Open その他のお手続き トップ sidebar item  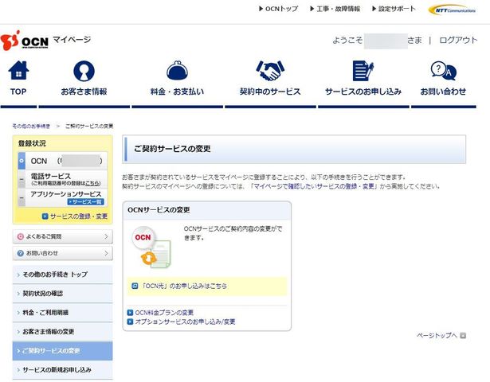62,274
